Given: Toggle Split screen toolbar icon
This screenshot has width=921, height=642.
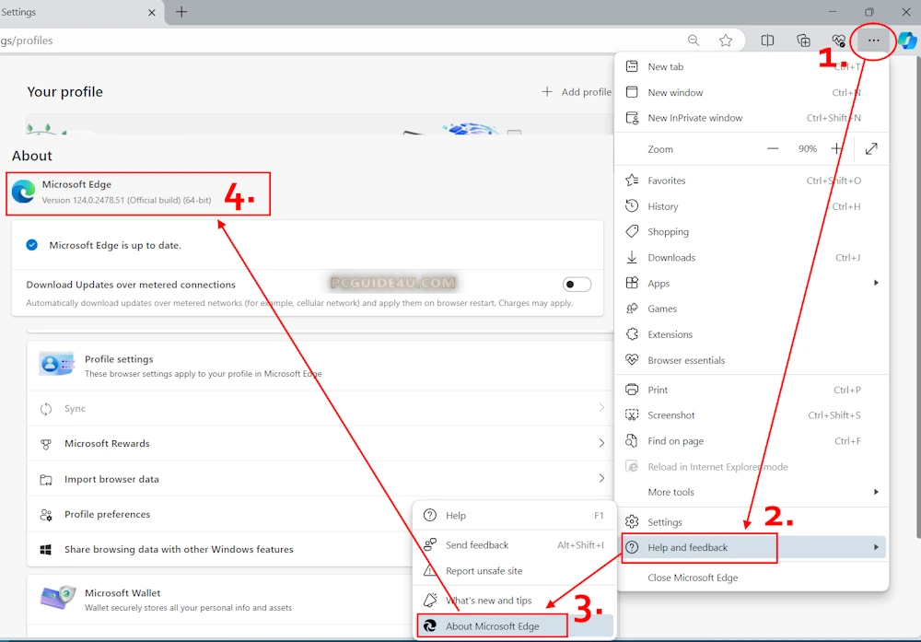Looking at the screenshot, I should (767, 41).
